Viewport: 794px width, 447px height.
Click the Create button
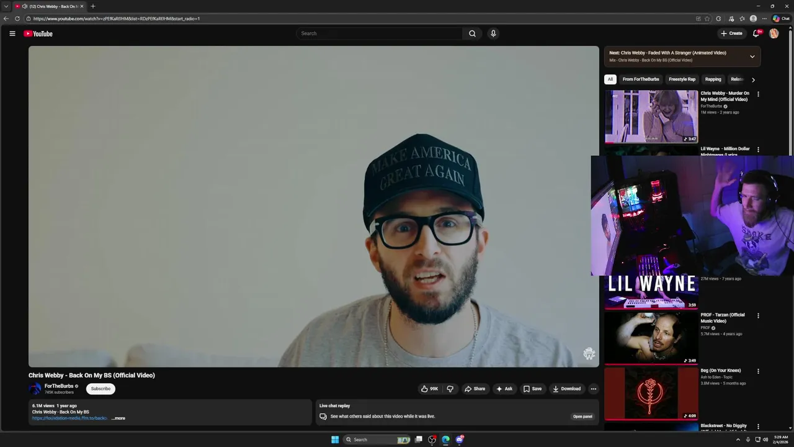click(731, 34)
